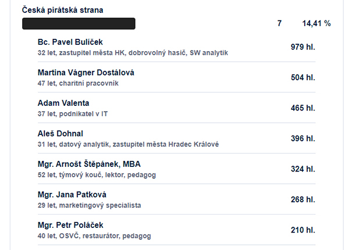The image size is (349, 250).
Task: Click the 268 hl. vote count
Action: pos(303,199)
